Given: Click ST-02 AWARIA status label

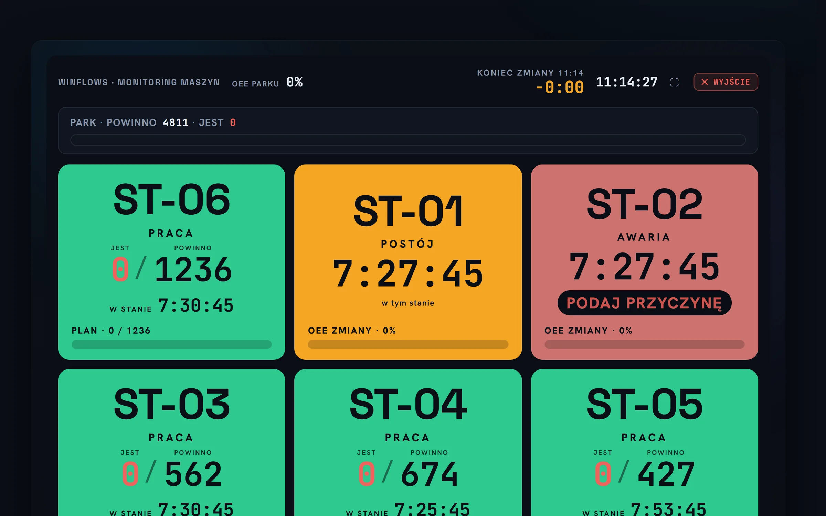Looking at the screenshot, I should coord(644,237).
